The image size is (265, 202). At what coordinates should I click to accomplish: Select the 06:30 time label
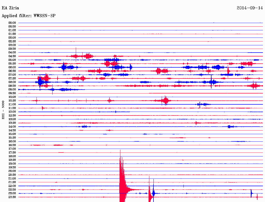point(12,71)
